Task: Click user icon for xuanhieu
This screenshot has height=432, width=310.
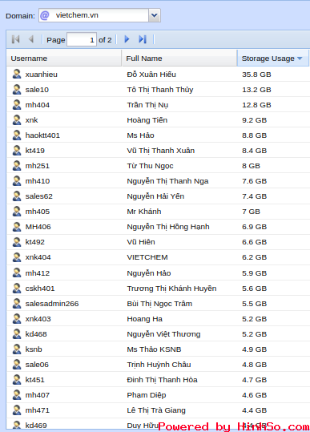Action: coord(17,74)
